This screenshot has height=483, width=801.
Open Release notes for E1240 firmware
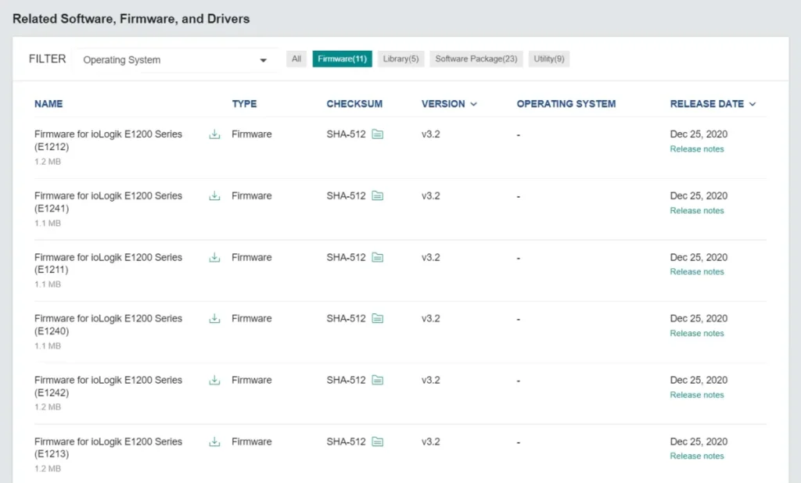click(697, 334)
